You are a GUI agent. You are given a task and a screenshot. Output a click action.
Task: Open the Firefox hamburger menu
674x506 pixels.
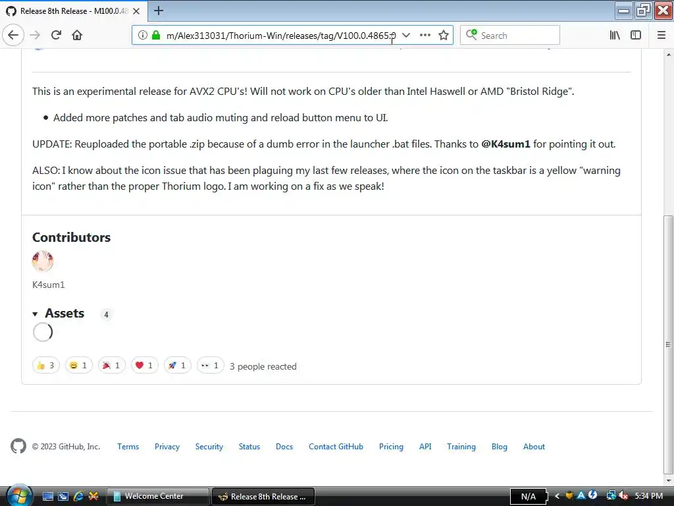tap(661, 36)
